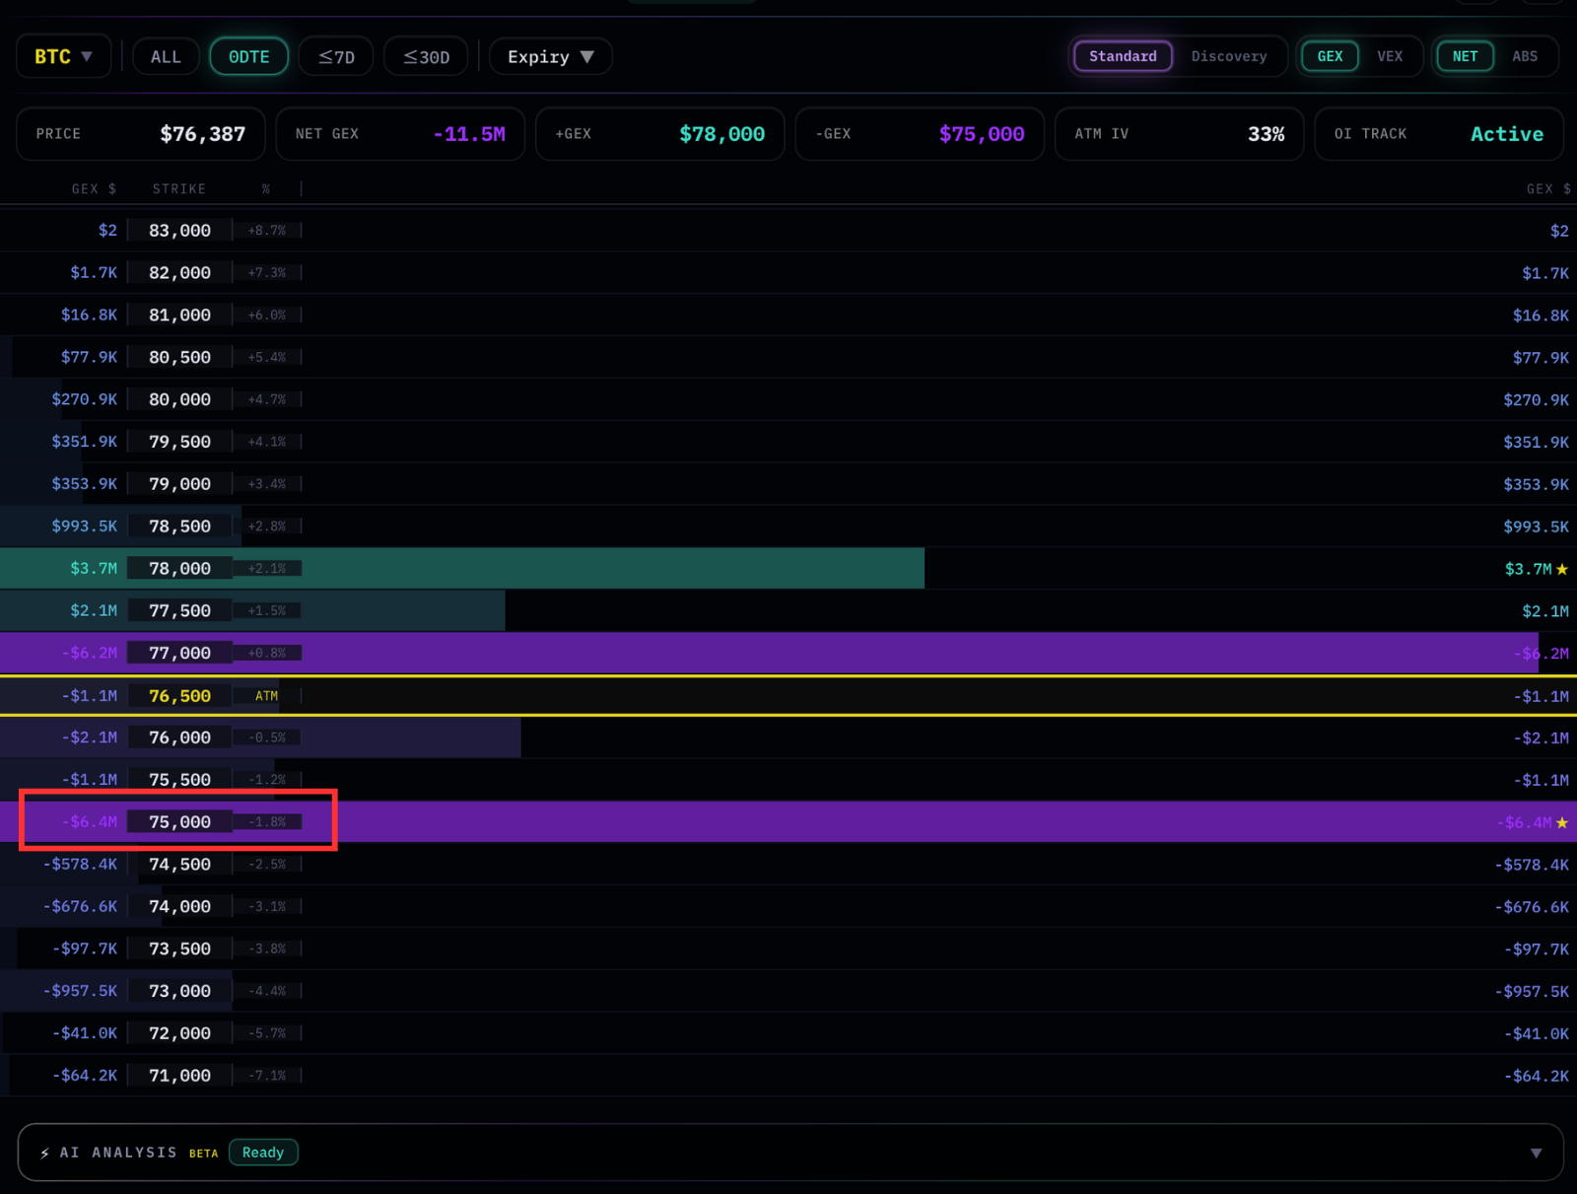Select the 75,500 strike row

point(788,780)
